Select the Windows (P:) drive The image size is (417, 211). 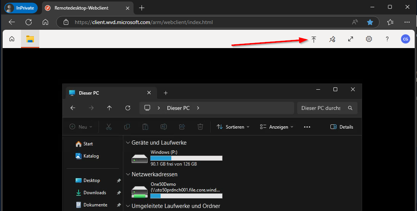[x=177, y=158]
